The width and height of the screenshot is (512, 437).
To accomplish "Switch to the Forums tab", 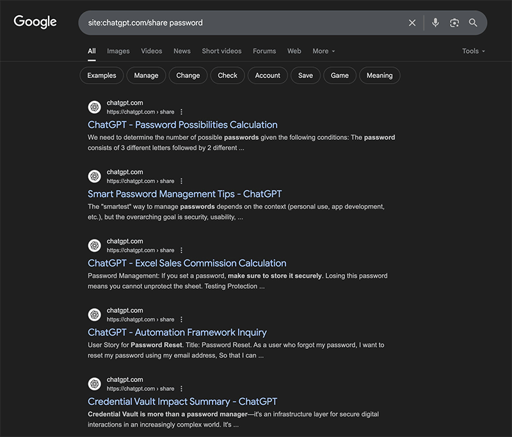I will point(264,51).
